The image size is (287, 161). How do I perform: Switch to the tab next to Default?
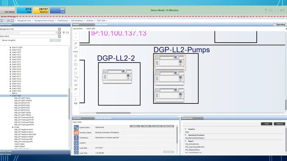[106, 25]
